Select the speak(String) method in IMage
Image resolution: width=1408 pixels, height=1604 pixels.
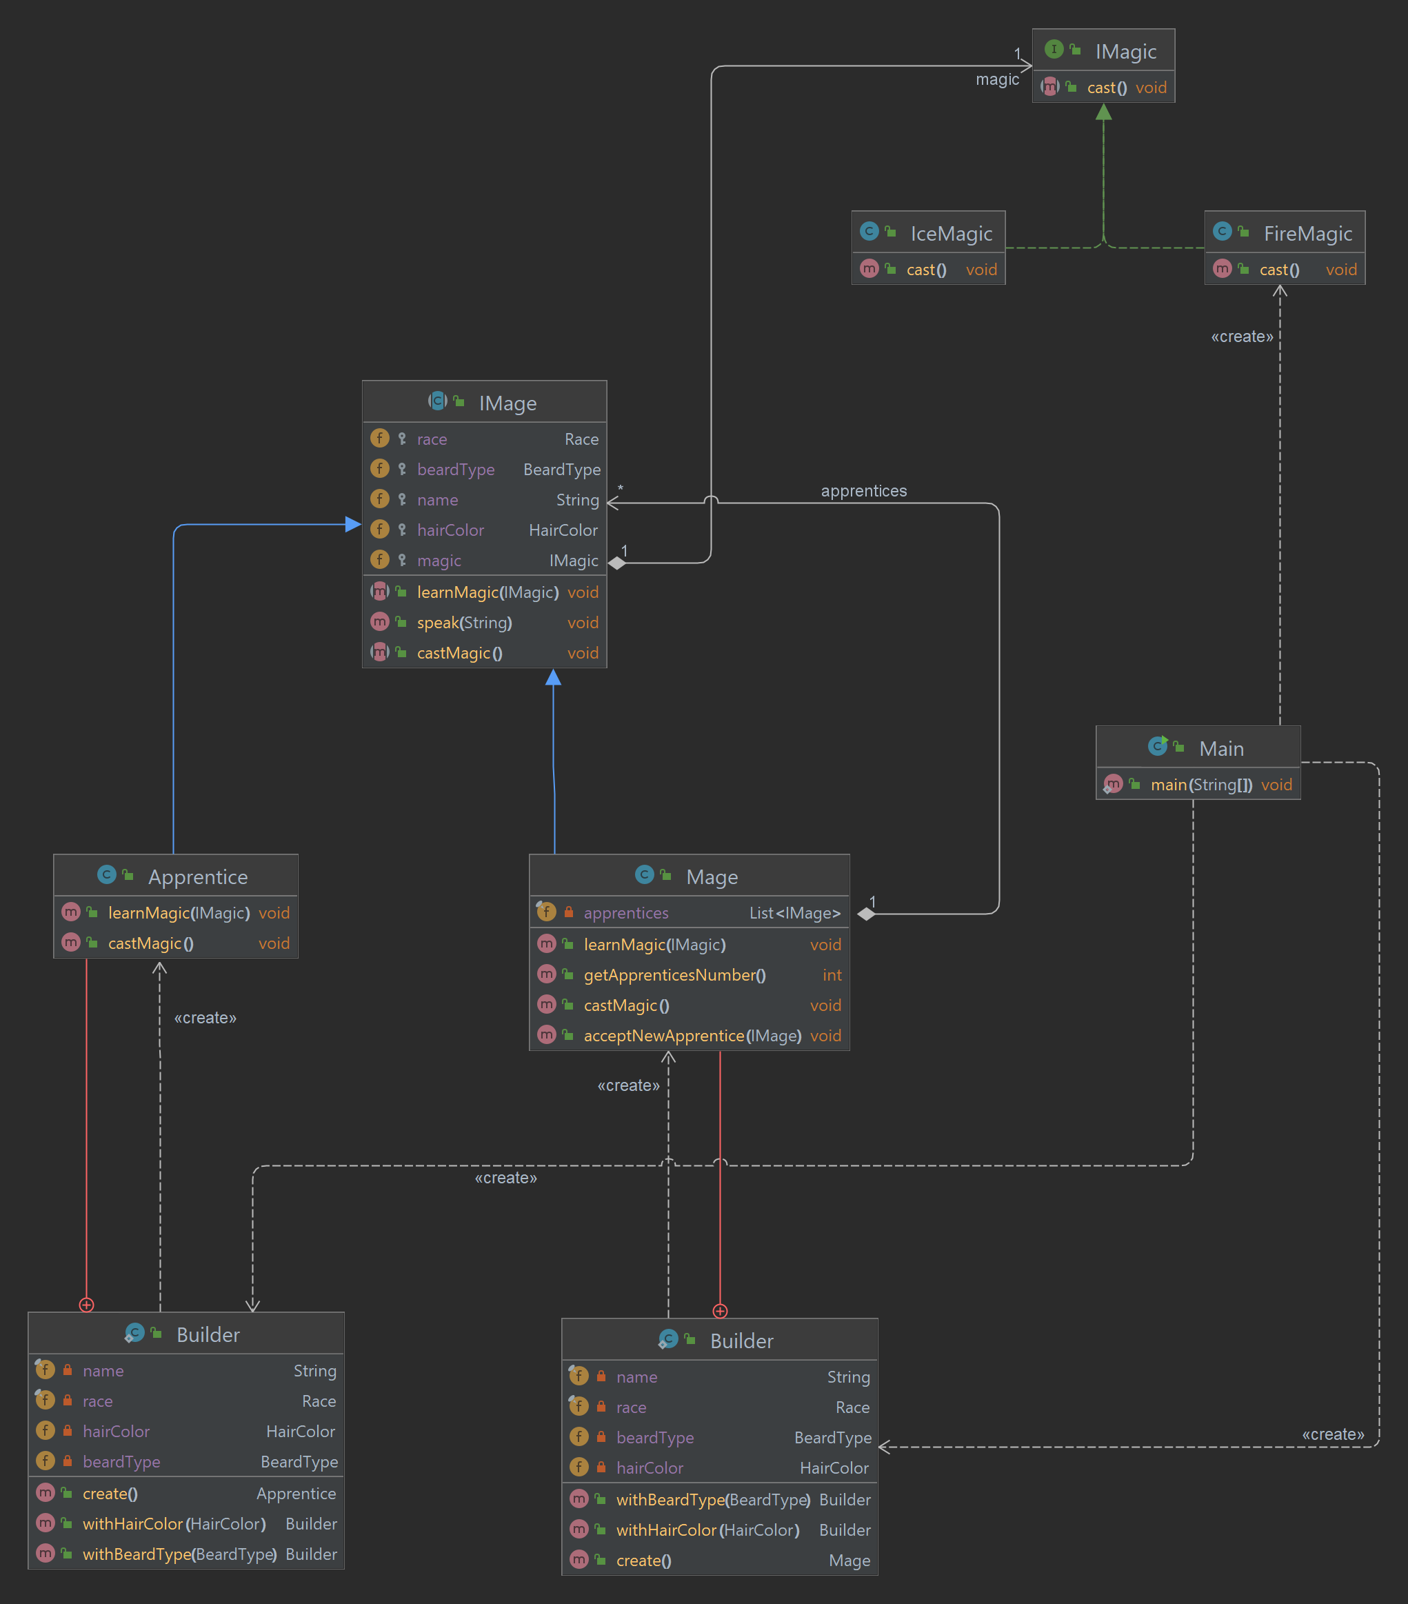(464, 622)
